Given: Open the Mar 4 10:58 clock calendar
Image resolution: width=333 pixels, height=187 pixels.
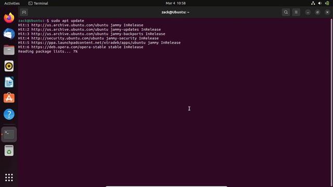Looking at the screenshot, I should [176, 3].
